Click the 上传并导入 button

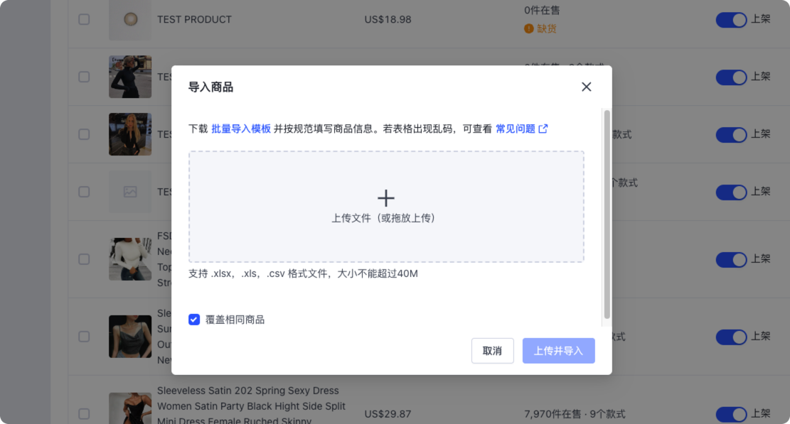click(x=558, y=351)
